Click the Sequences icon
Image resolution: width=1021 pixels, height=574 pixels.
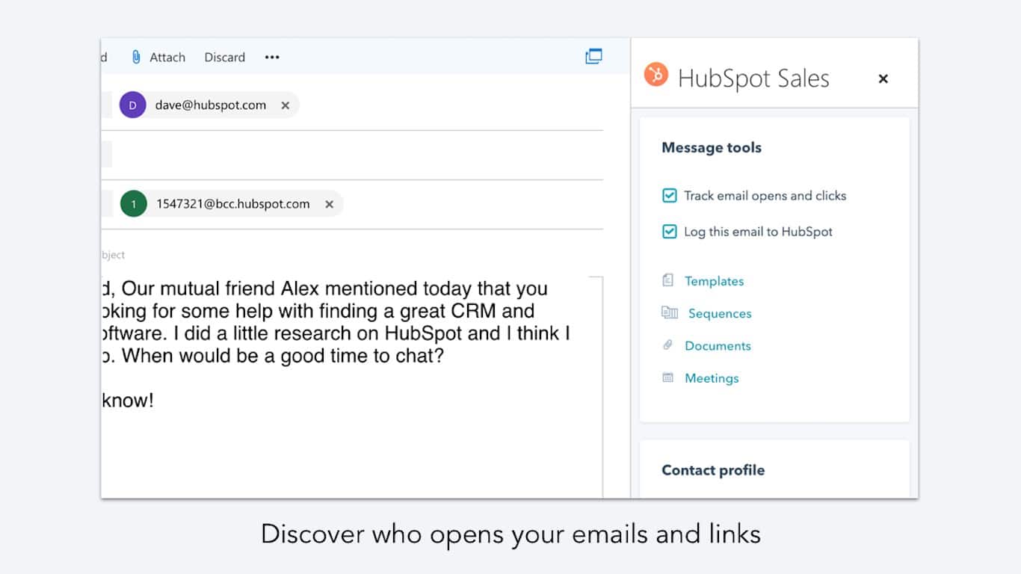(670, 312)
